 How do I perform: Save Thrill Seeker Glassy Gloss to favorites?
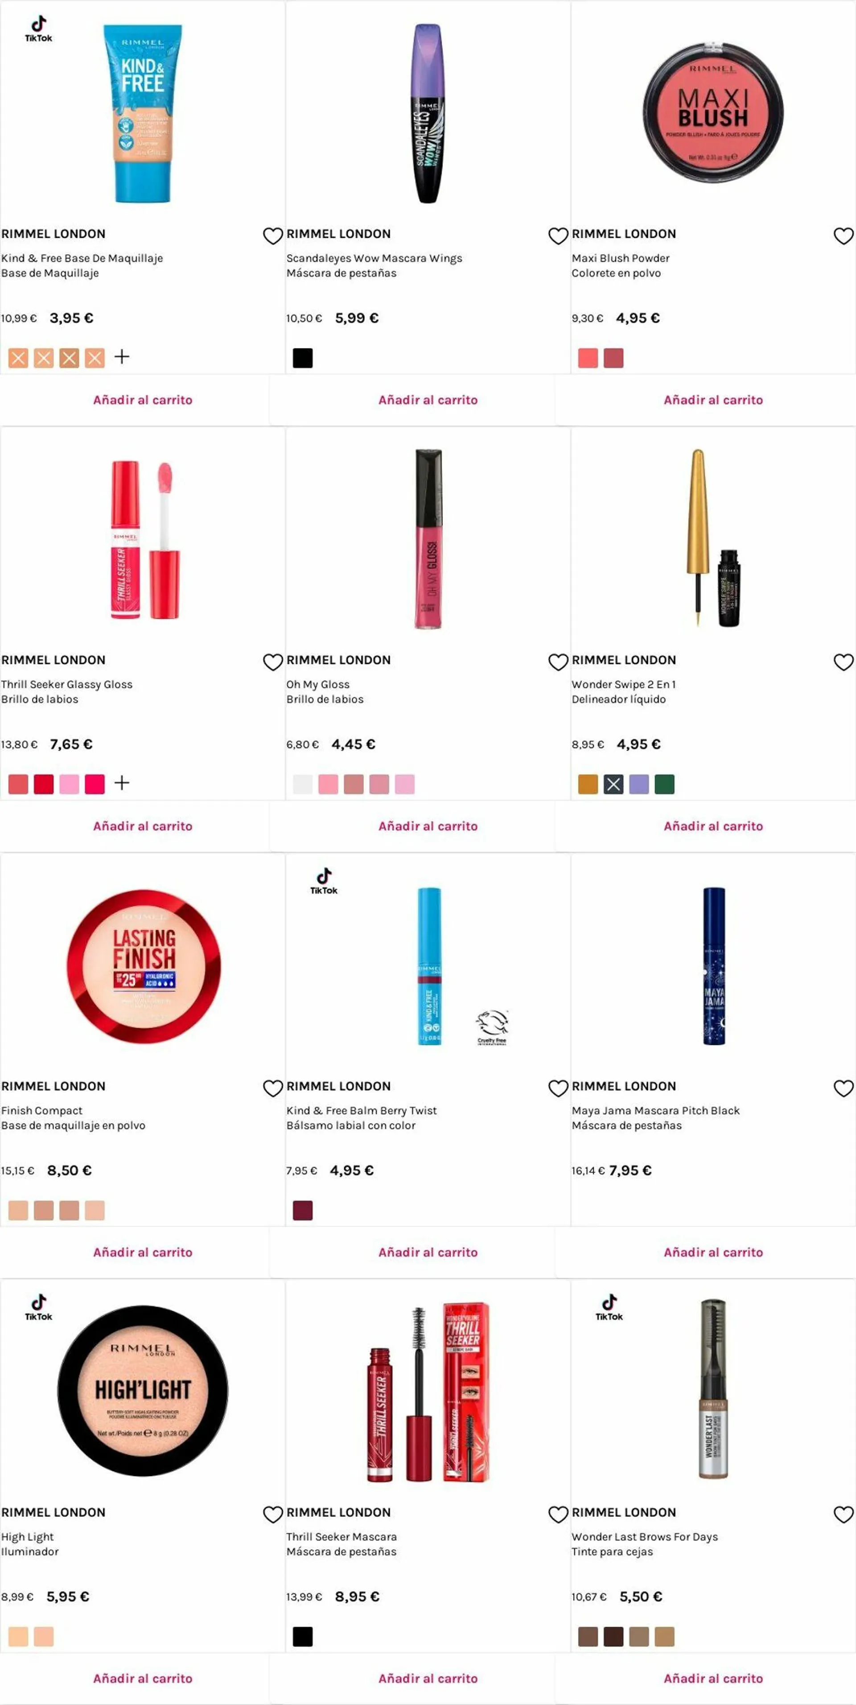click(x=272, y=662)
